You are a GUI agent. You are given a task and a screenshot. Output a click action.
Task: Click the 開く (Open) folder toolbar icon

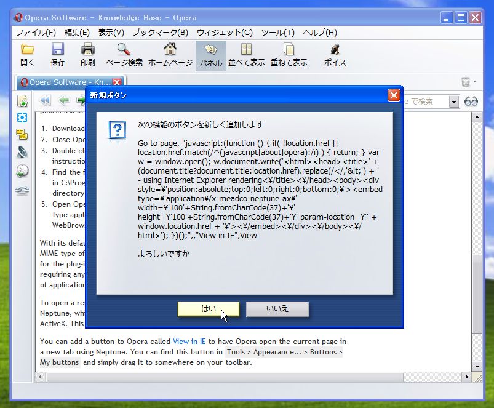(x=28, y=49)
